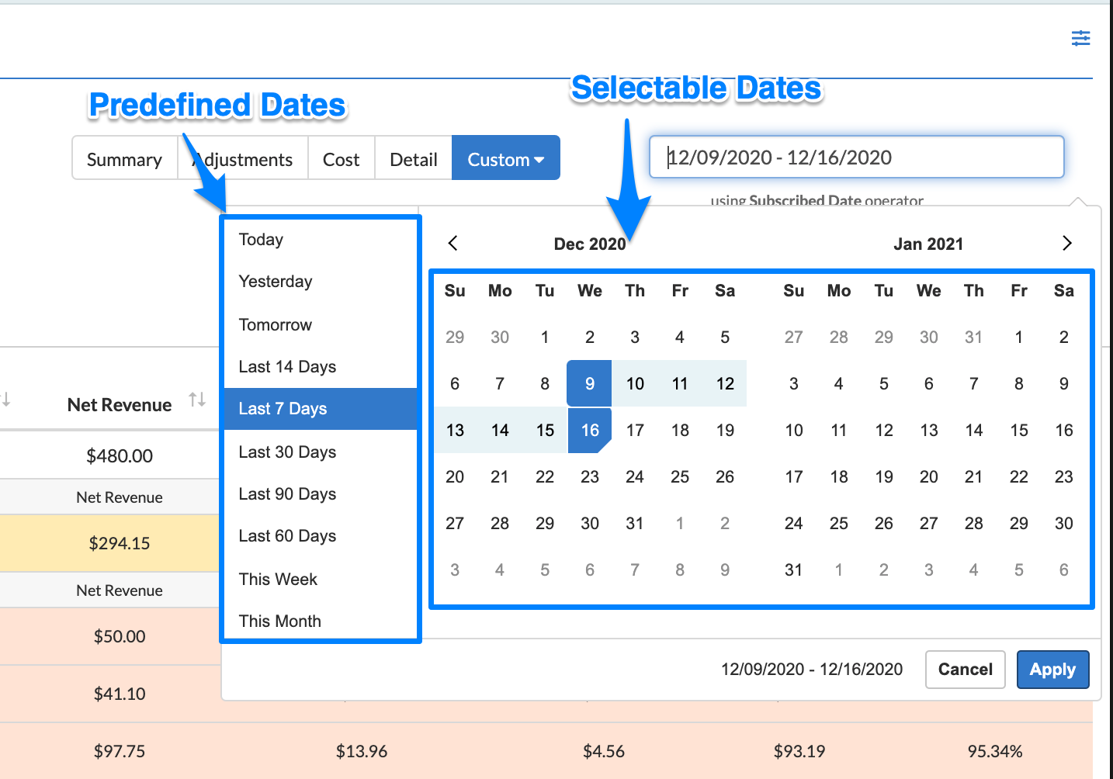The width and height of the screenshot is (1113, 779).
Task: Expand the Custom dropdown button
Action: coord(505,159)
